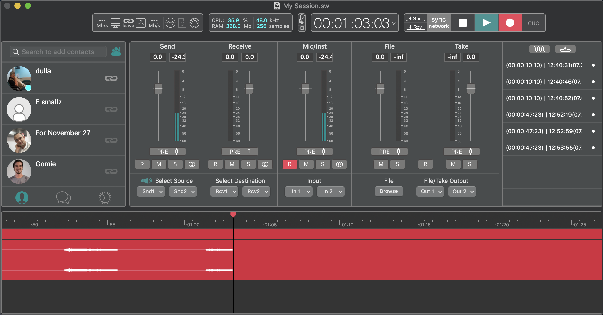603x315 pixels.
Task: Click the waveform view icon
Action: 539,49
